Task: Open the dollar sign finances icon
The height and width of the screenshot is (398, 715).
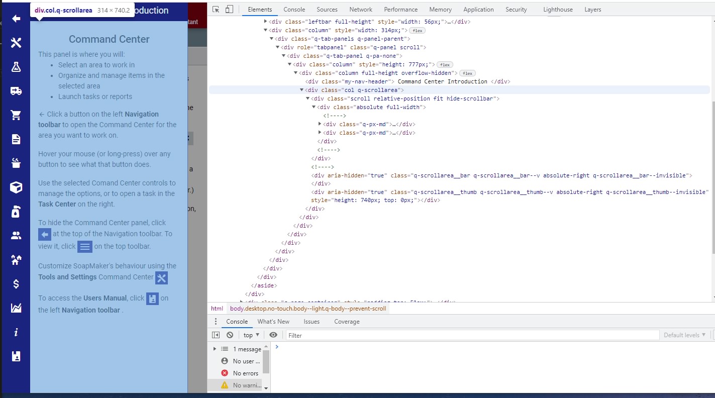Action: pyautogui.click(x=16, y=283)
